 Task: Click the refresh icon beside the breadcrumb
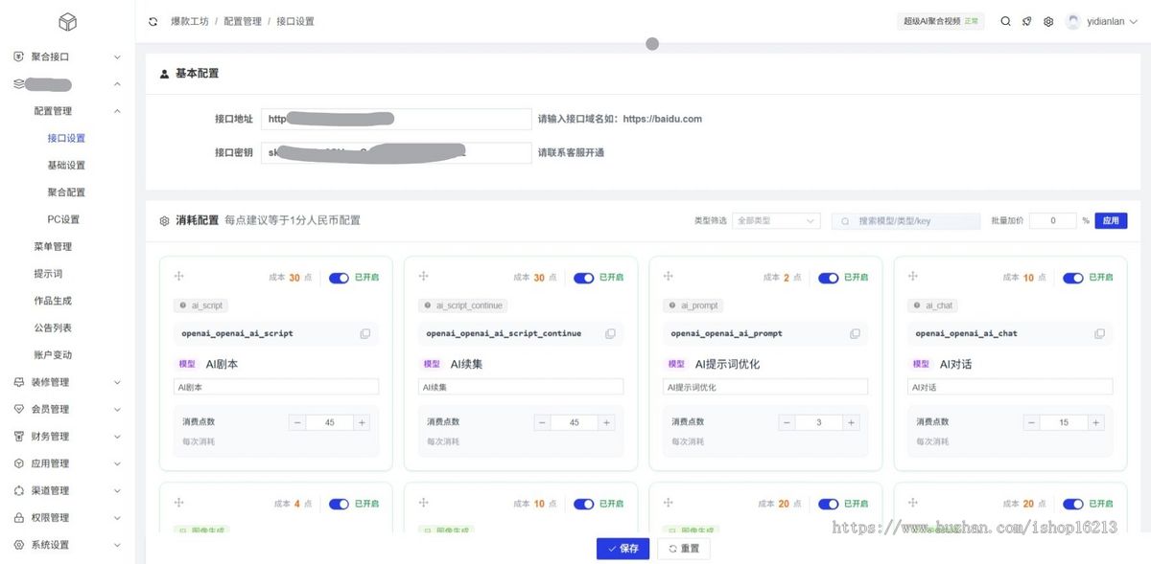pyautogui.click(x=153, y=21)
